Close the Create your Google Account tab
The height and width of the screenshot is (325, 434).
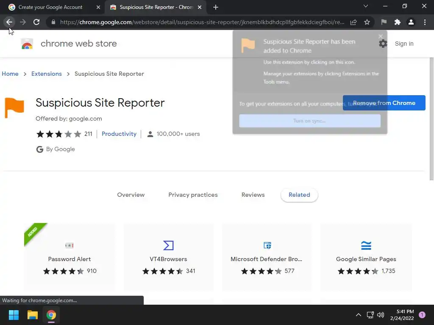coord(98,7)
